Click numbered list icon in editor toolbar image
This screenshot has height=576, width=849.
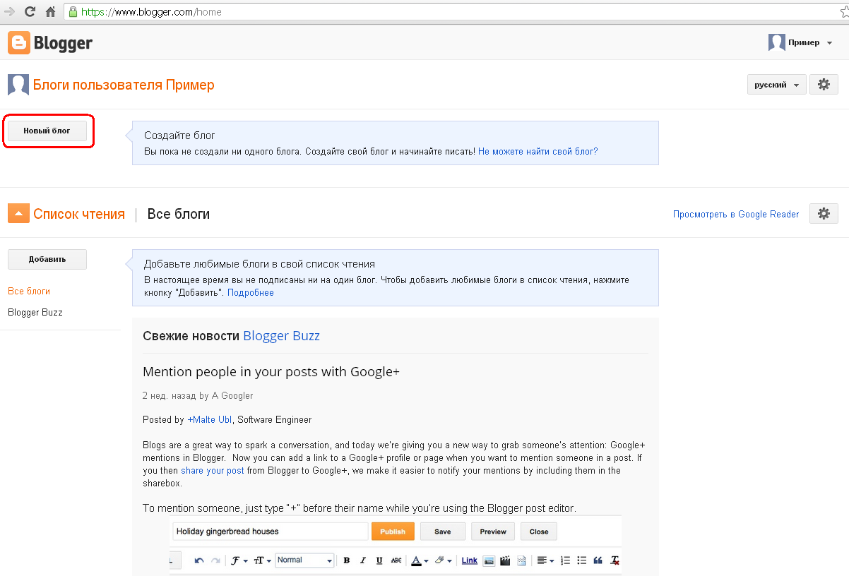[x=565, y=560]
